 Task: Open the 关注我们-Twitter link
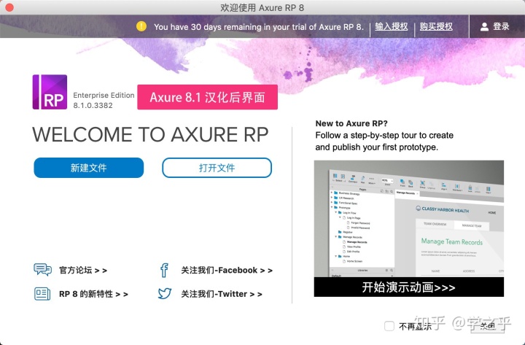point(222,294)
